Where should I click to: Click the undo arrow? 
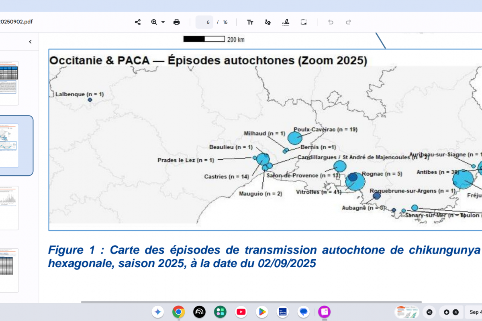point(331,22)
